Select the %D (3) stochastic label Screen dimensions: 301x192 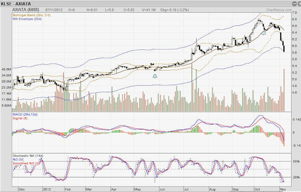pos(18,160)
